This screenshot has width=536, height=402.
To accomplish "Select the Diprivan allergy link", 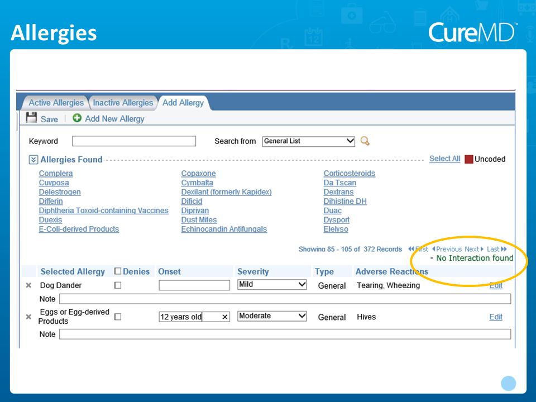I will coord(195,210).
